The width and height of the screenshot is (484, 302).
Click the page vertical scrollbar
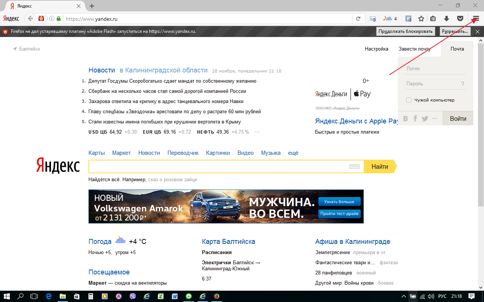[481, 125]
